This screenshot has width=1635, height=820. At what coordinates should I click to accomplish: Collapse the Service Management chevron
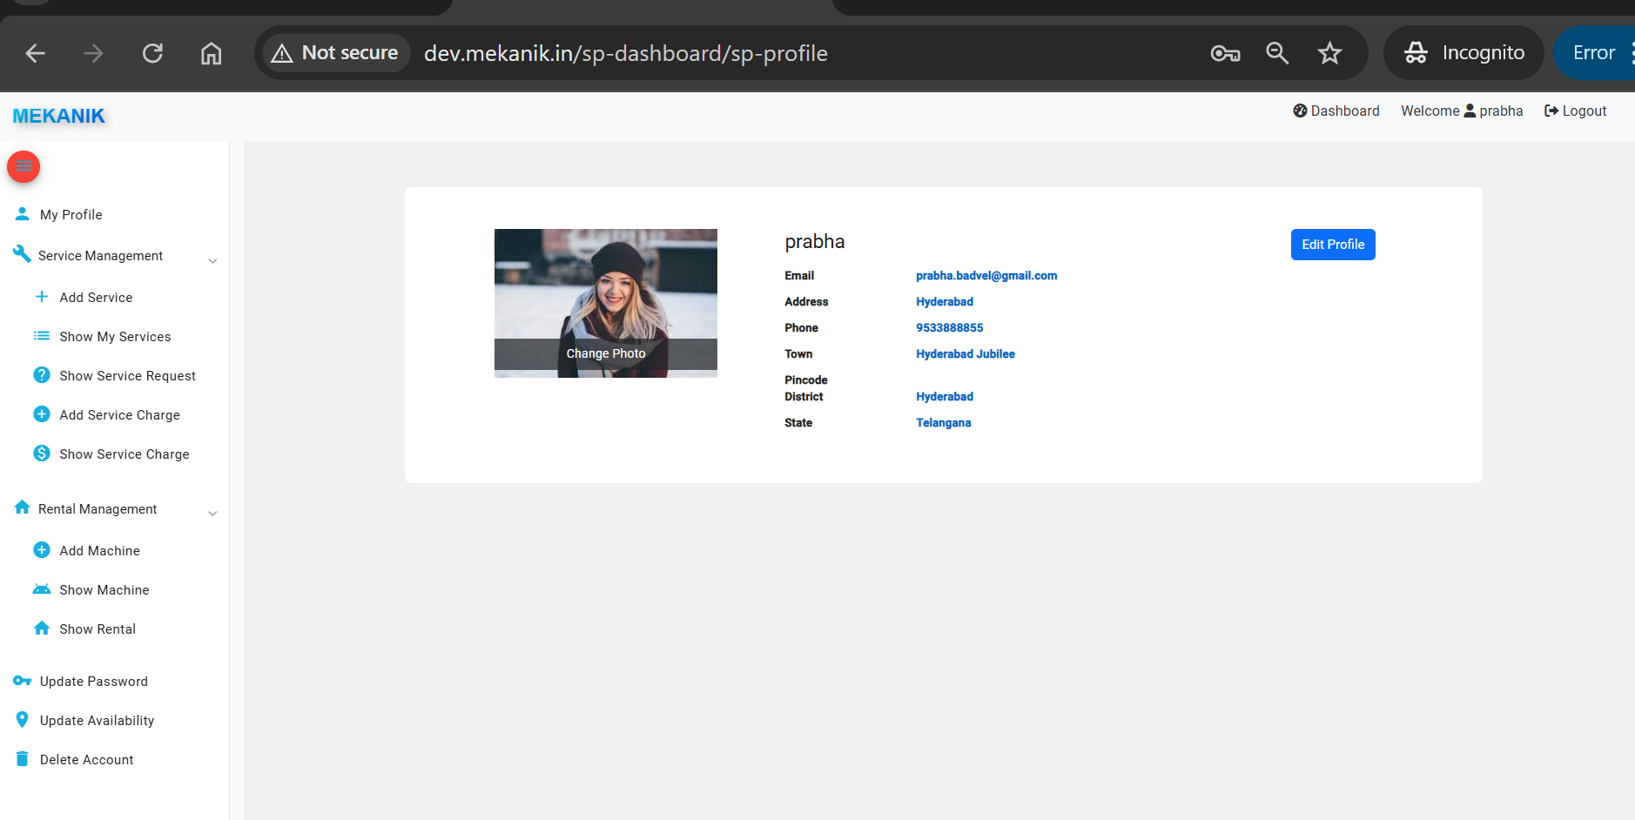click(x=212, y=260)
